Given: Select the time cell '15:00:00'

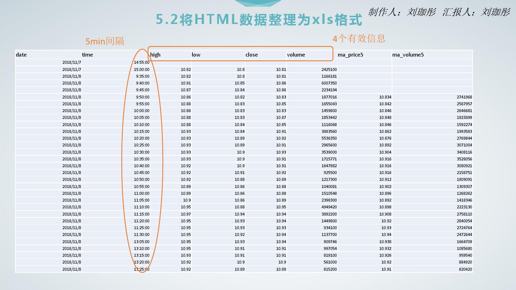Looking at the screenshot, I should pyautogui.click(x=142, y=69).
